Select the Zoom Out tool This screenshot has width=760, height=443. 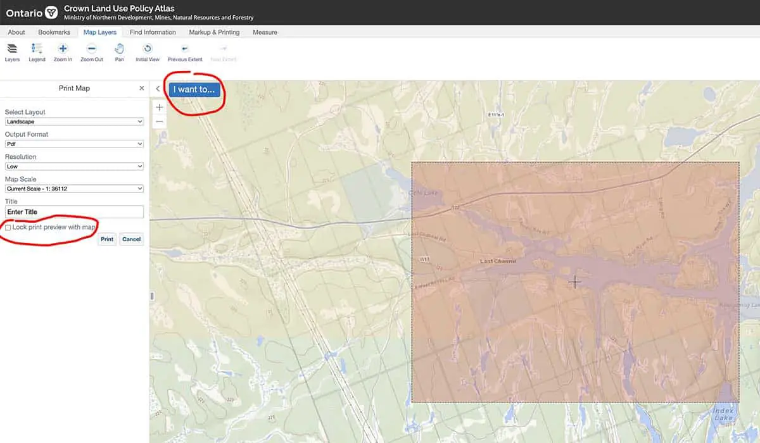click(91, 52)
